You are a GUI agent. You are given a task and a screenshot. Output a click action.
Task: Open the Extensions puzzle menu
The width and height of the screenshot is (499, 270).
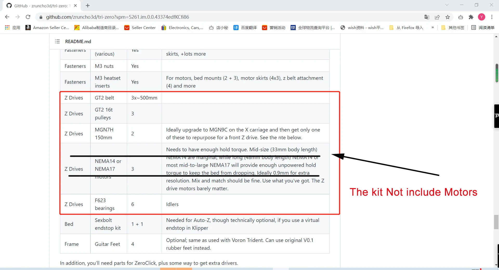pyautogui.click(x=471, y=17)
